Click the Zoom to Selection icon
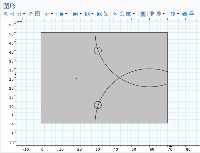Image resolution: width=200 pixels, height=153 pixels. (31, 13)
